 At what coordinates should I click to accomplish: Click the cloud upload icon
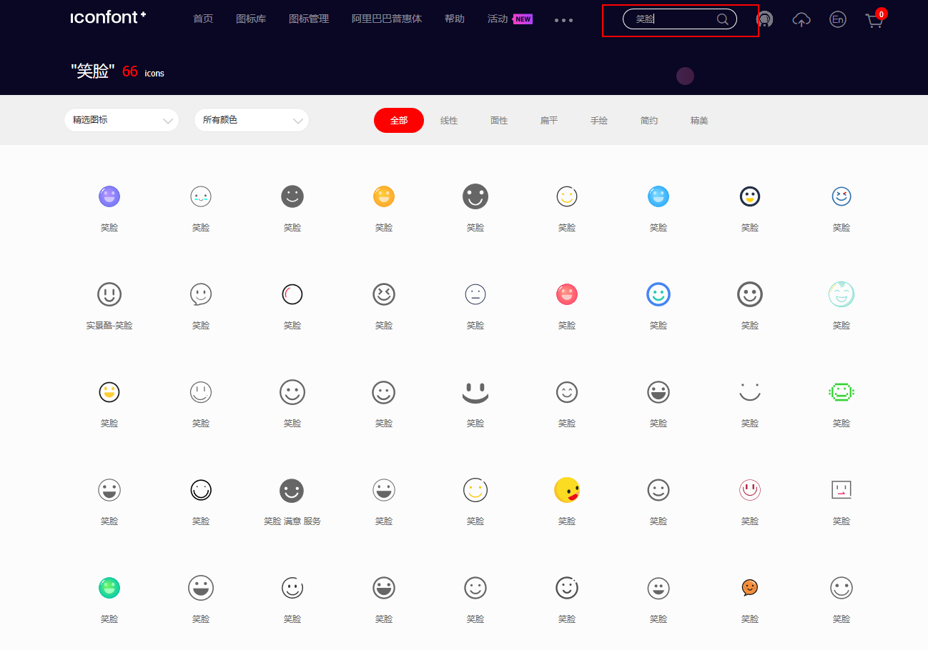click(x=801, y=20)
